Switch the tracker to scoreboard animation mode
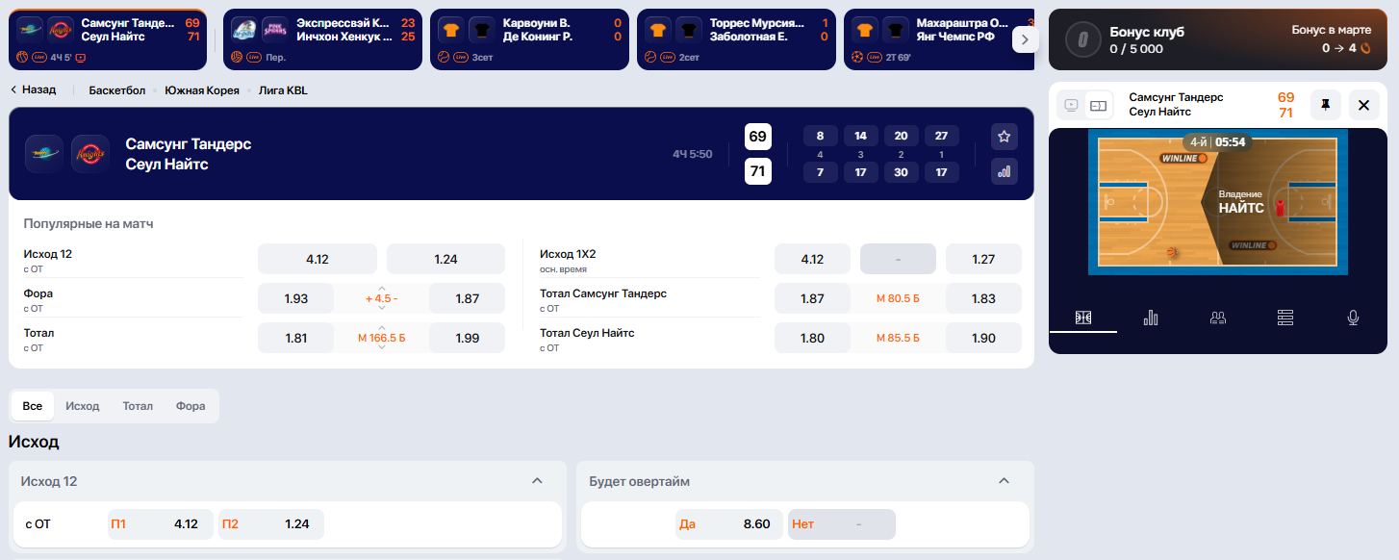This screenshot has height=560, width=1399. tap(1099, 105)
